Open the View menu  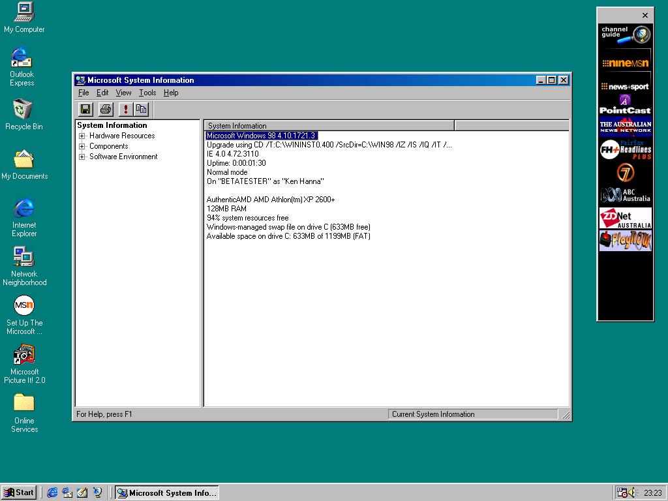[x=123, y=93]
